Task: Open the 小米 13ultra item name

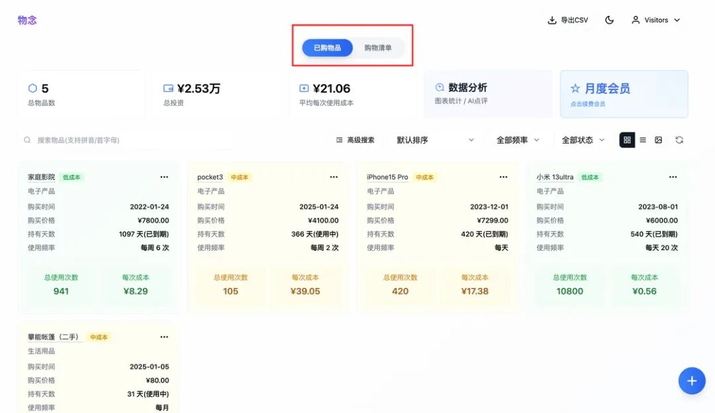Action: pos(555,177)
